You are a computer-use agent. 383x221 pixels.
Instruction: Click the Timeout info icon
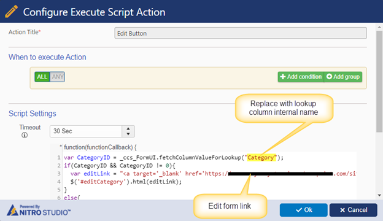(x=25, y=135)
